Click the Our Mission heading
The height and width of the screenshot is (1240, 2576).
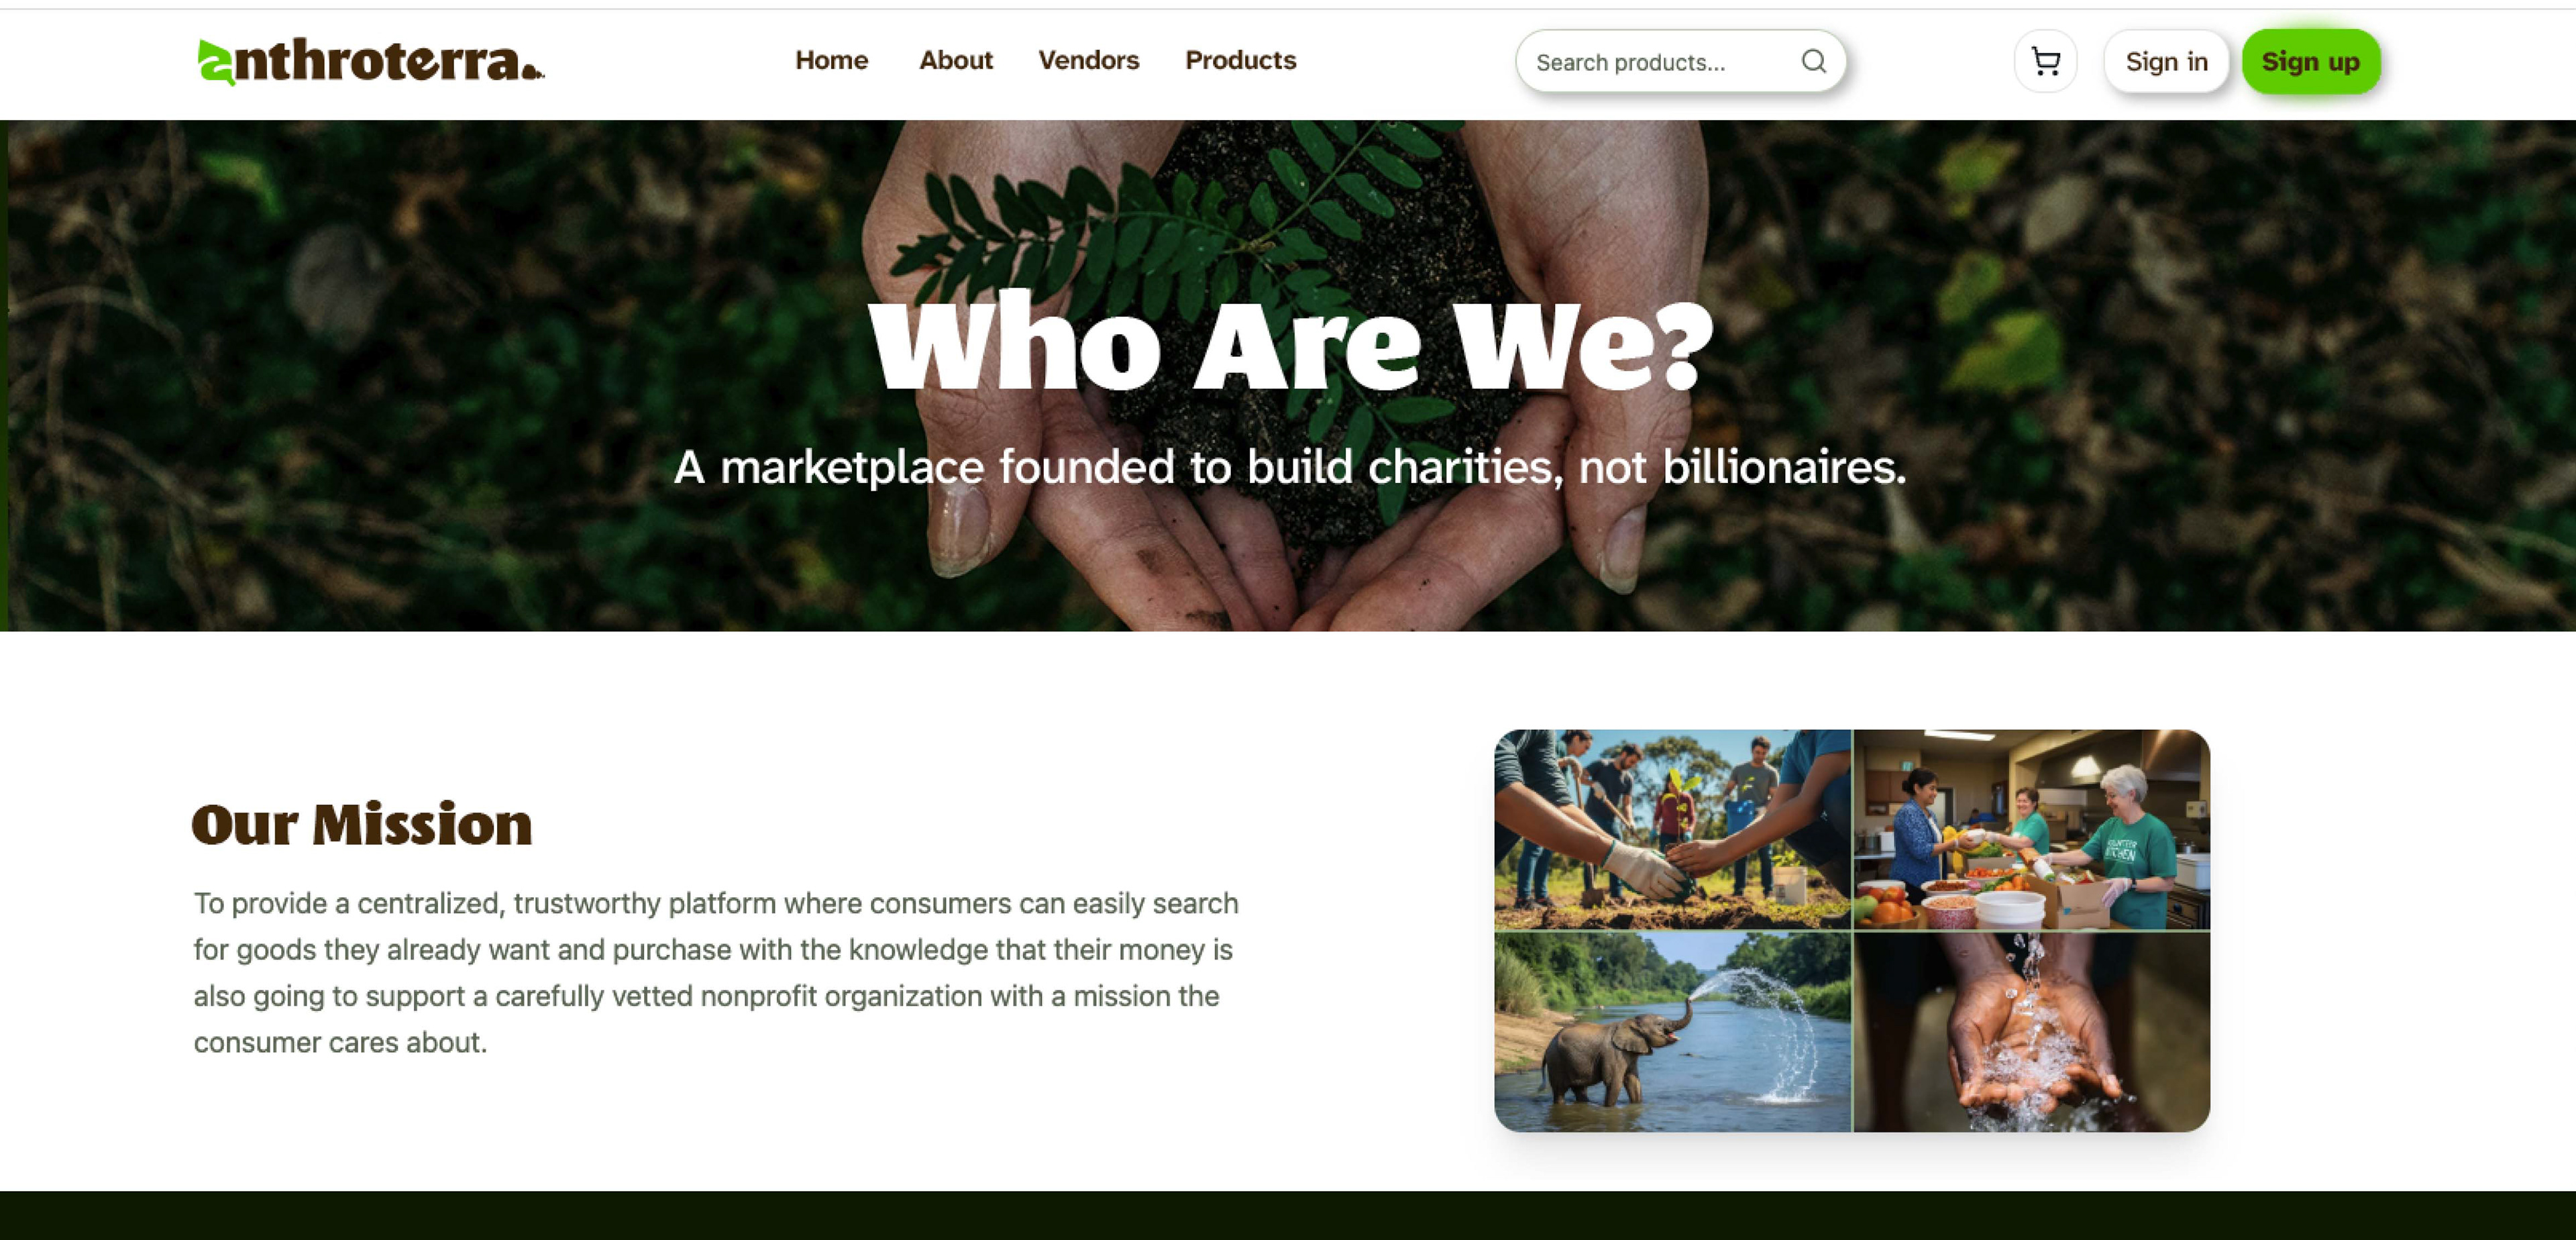coord(362,826)
